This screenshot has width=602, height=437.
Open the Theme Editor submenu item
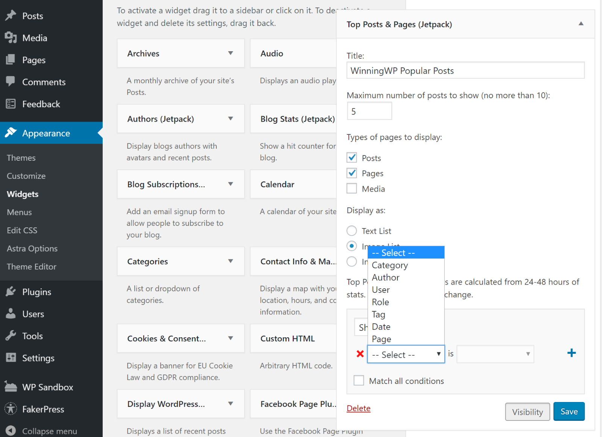point(32,266)
